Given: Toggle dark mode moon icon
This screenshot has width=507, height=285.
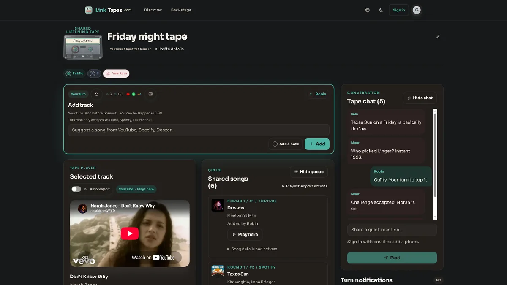Looking at the screenshot, I should click(381, 10).
